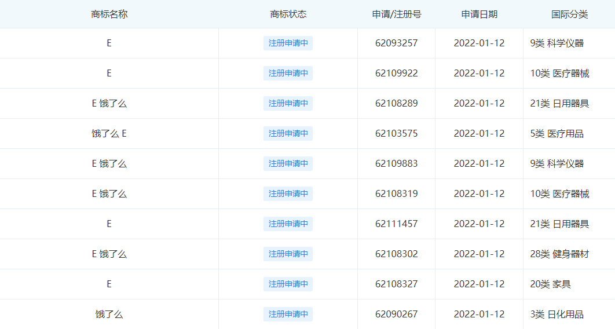Click application number 62108289
Viewport: 615px width, 329px height.
pos(397,104)
